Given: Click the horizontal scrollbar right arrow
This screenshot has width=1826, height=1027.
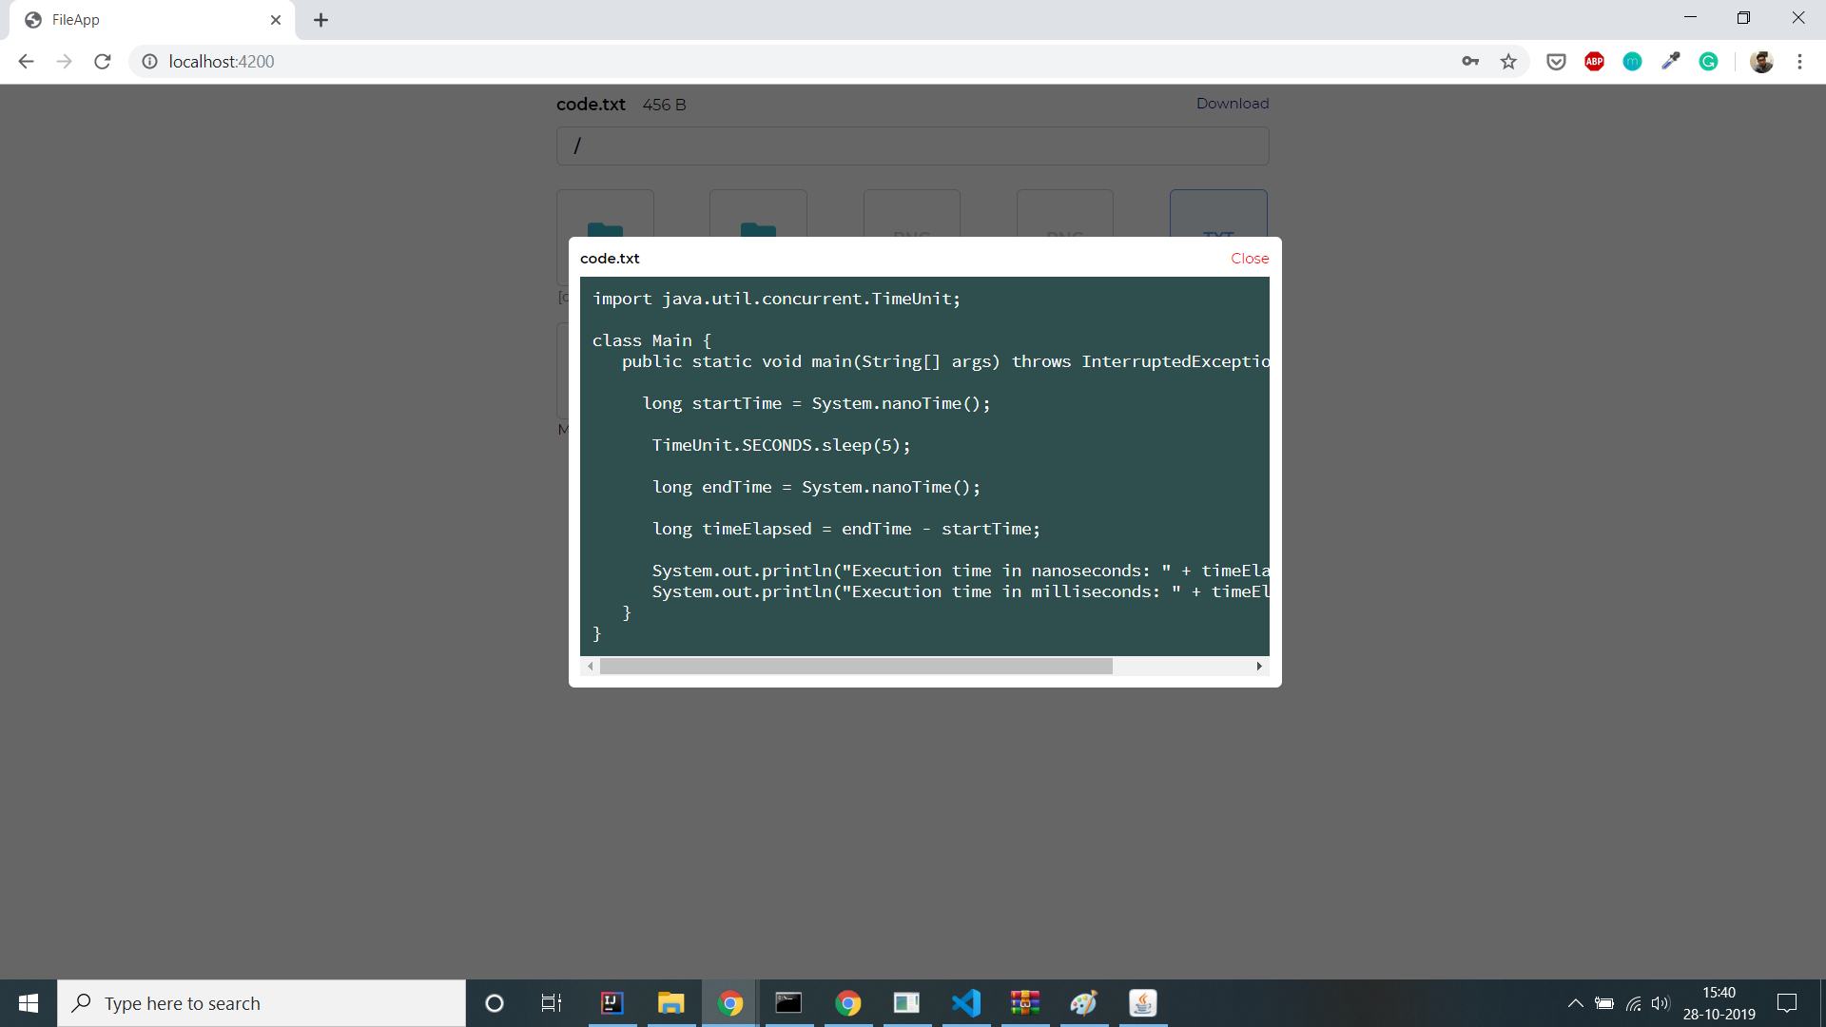Looking at the screenshot, I should tap(1259, 667).
